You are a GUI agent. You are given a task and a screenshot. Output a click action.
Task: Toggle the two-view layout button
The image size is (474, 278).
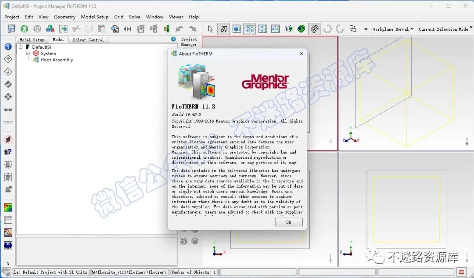262,29
